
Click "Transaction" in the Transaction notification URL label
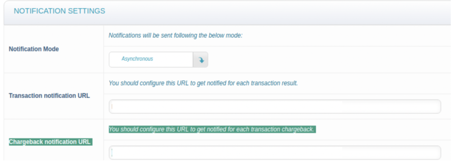coord(23,96)
